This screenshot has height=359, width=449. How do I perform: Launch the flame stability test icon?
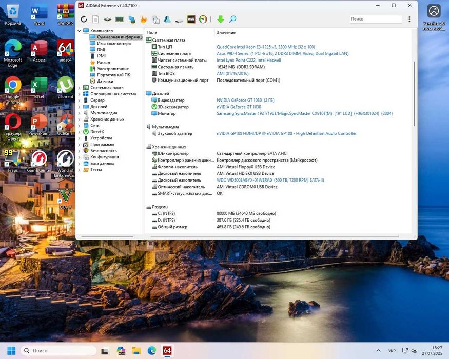click(144, 19)
